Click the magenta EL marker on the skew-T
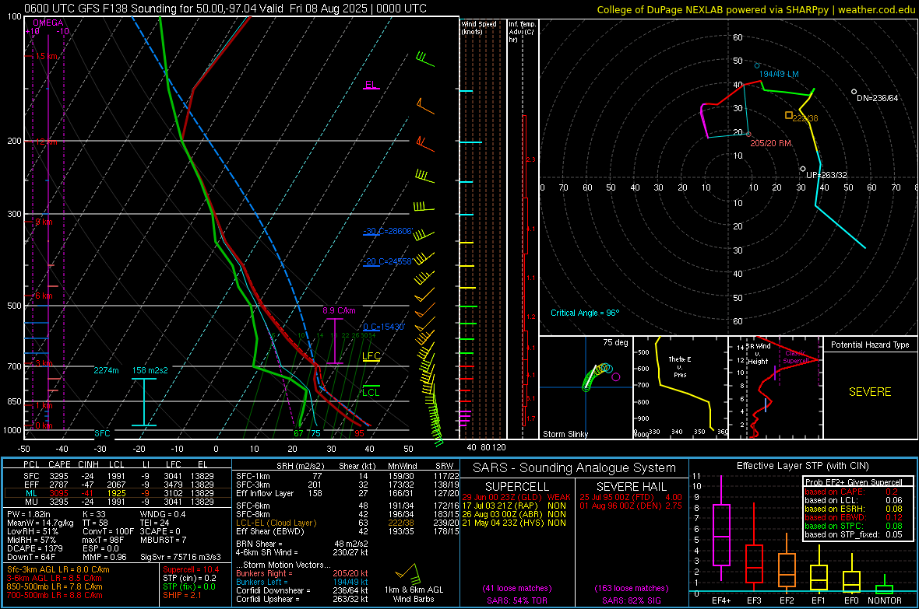Viewport: 919px width, 609px height. (371, 85)
